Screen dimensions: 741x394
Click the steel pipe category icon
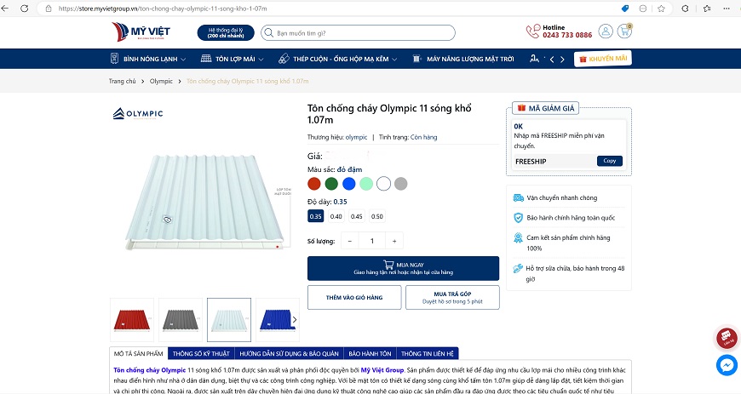pos(284,59)
